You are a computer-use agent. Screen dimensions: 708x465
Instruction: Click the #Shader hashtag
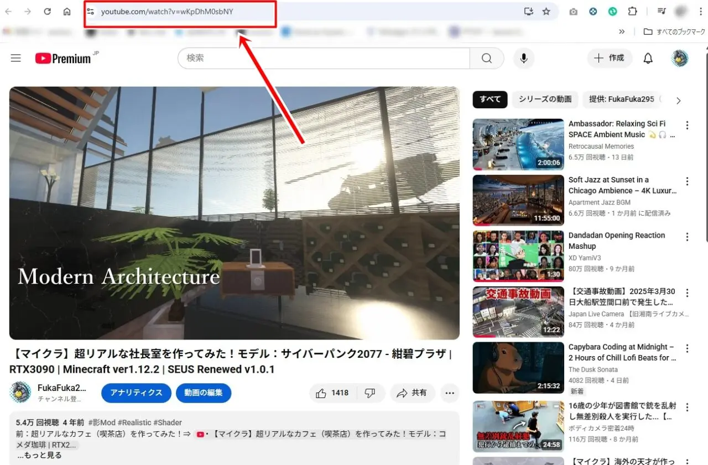click(x=168, y=422)
